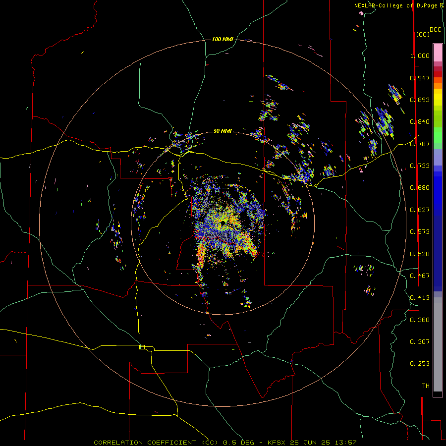The height and width of the screenshot is (446, 446).
Task: Click the 100 NMI range ring label
Action: 223,39
